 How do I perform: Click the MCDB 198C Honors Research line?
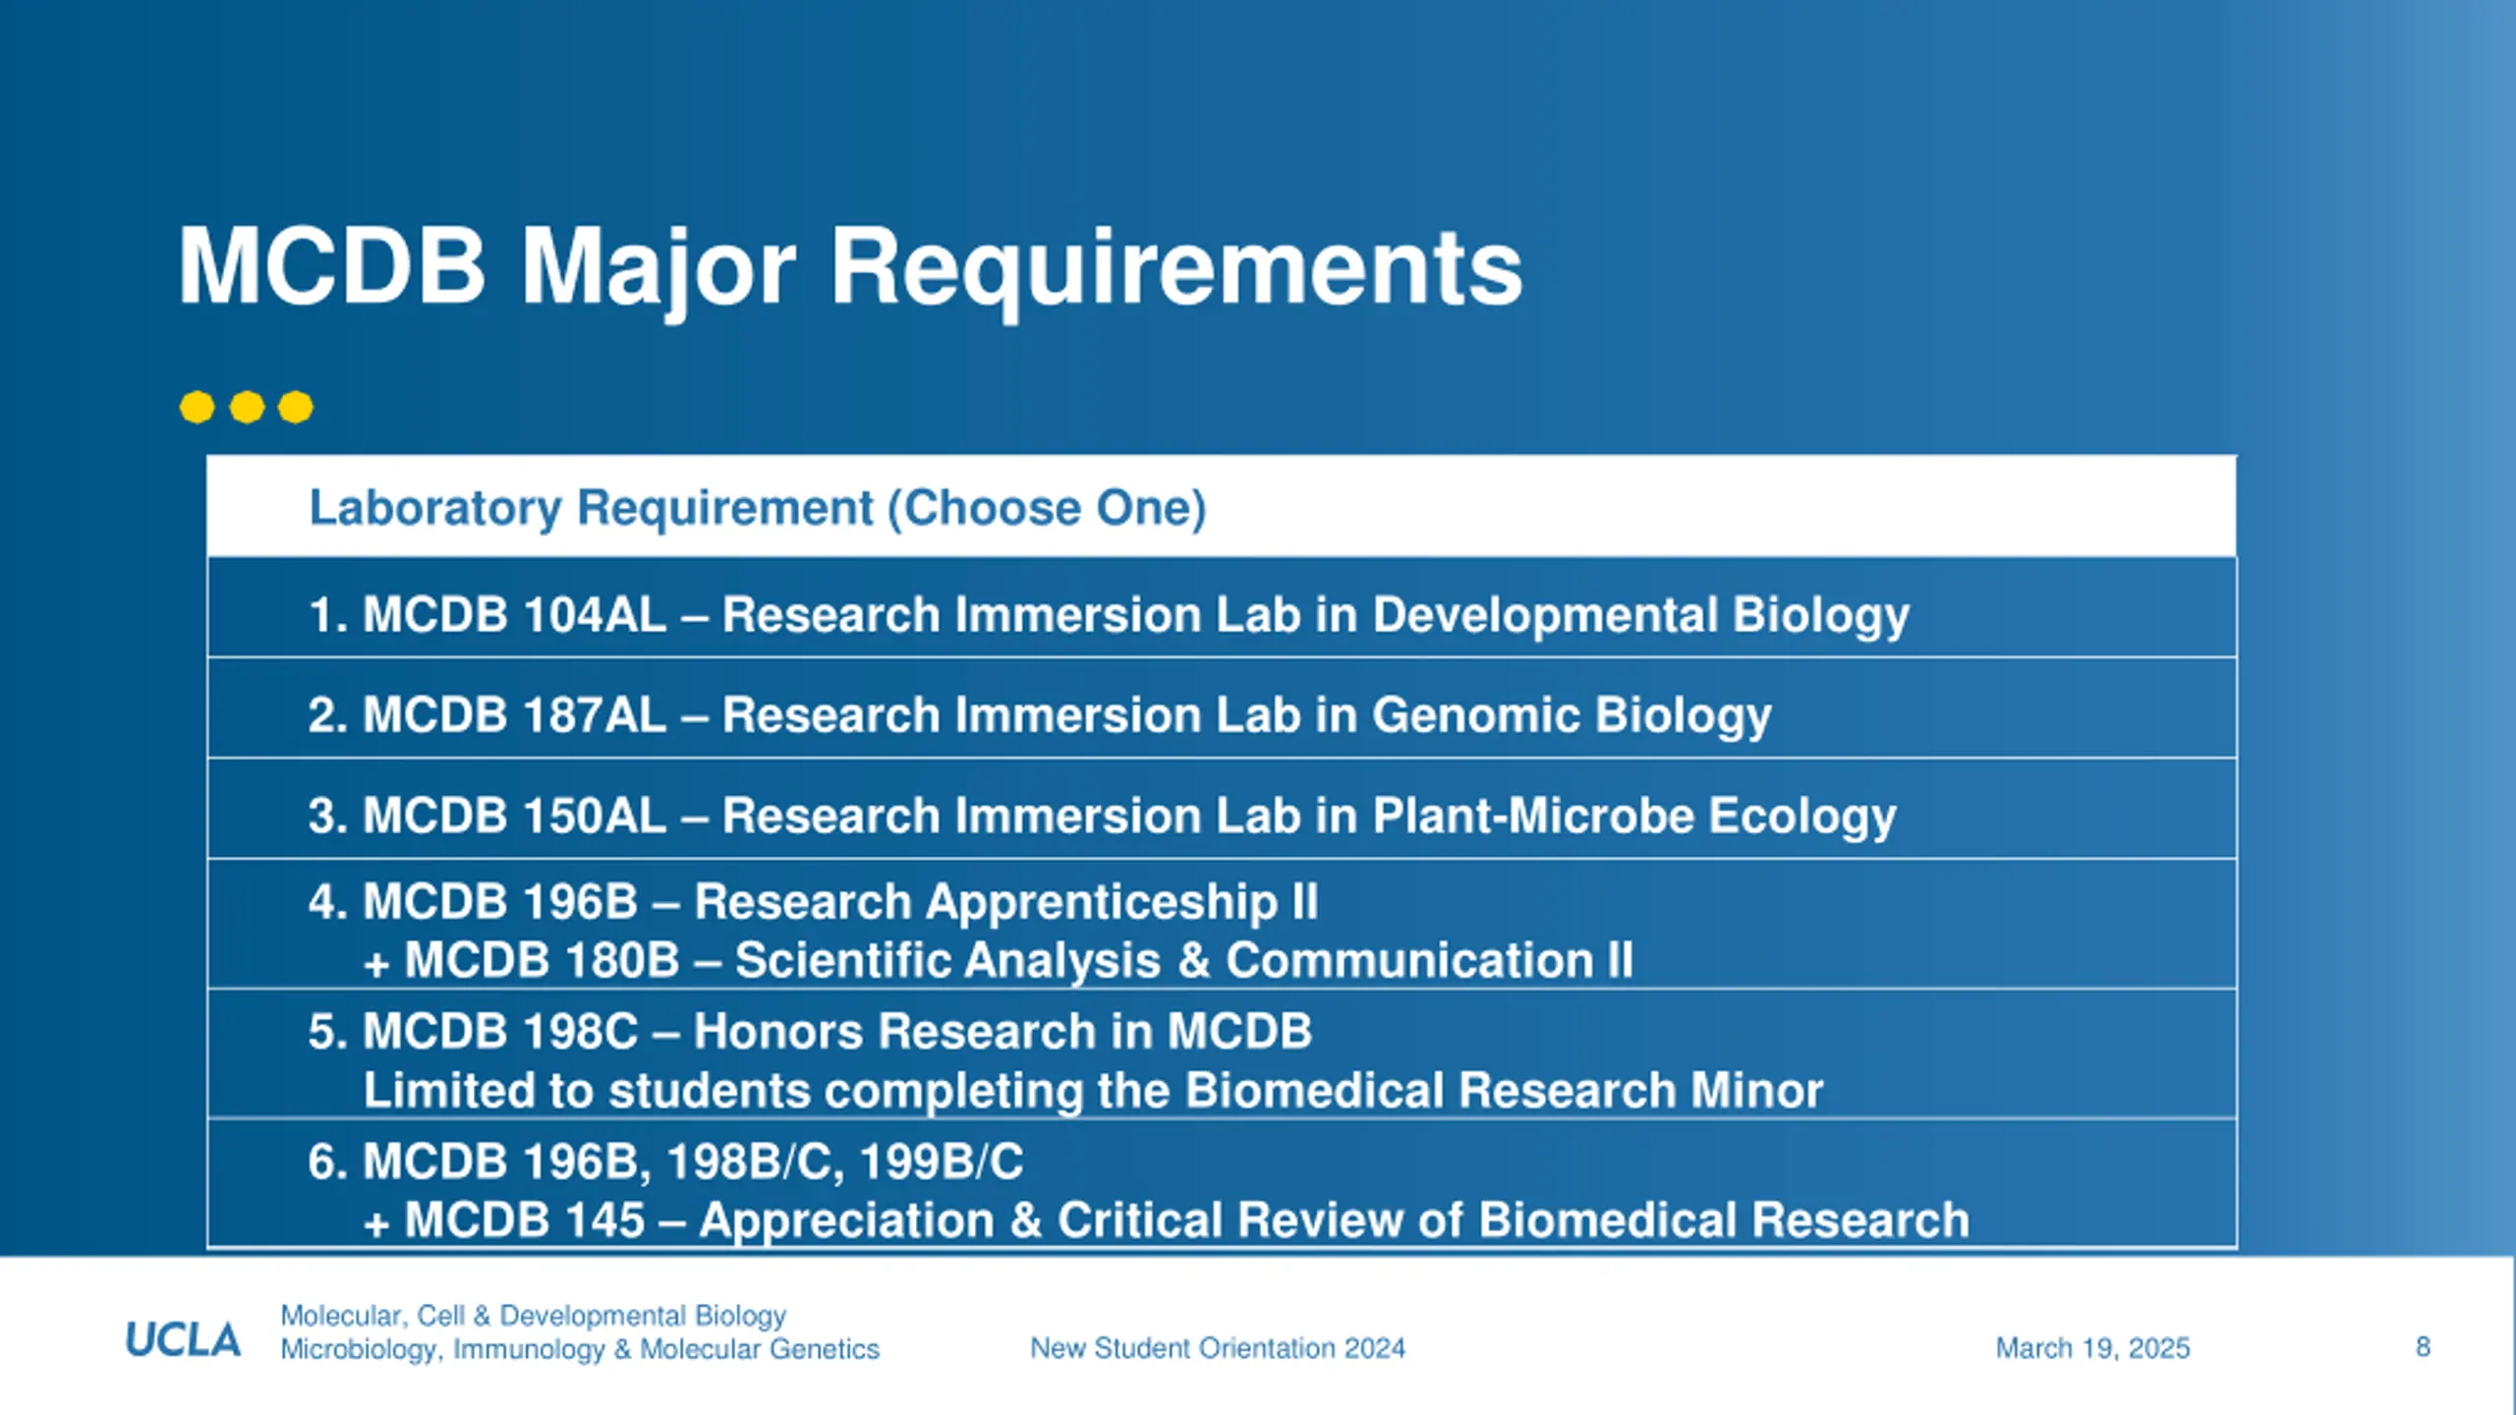[x=810, y=1032]
